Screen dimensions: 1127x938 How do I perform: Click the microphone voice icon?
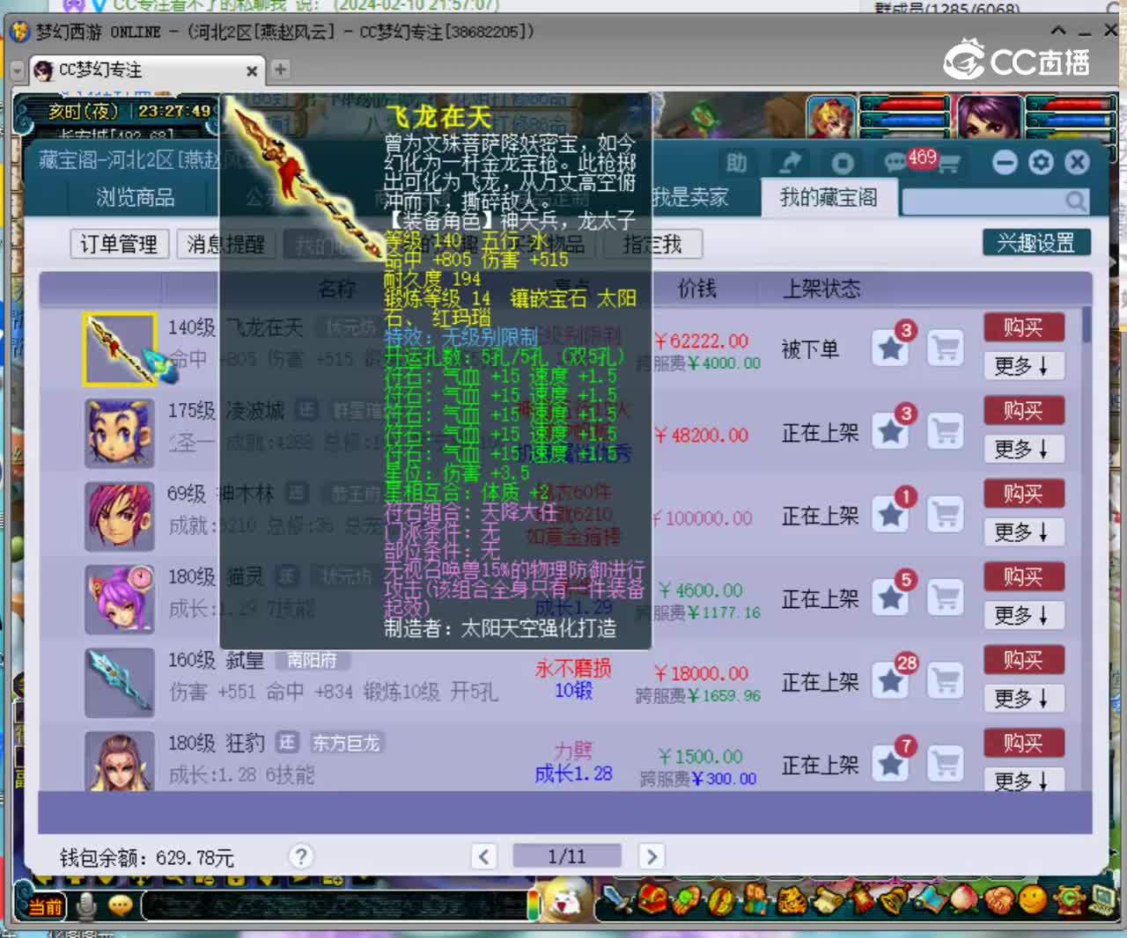point(86,905)
